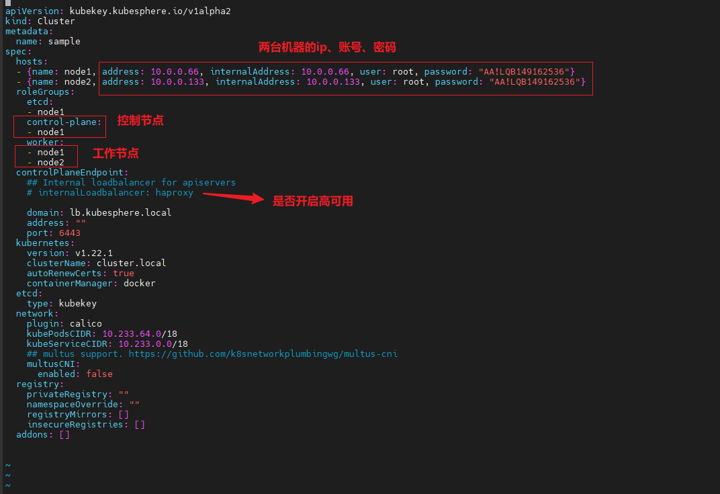Click the user value root on the node1 line
Screen dimensions: 720x494
(x=403, y=72)
